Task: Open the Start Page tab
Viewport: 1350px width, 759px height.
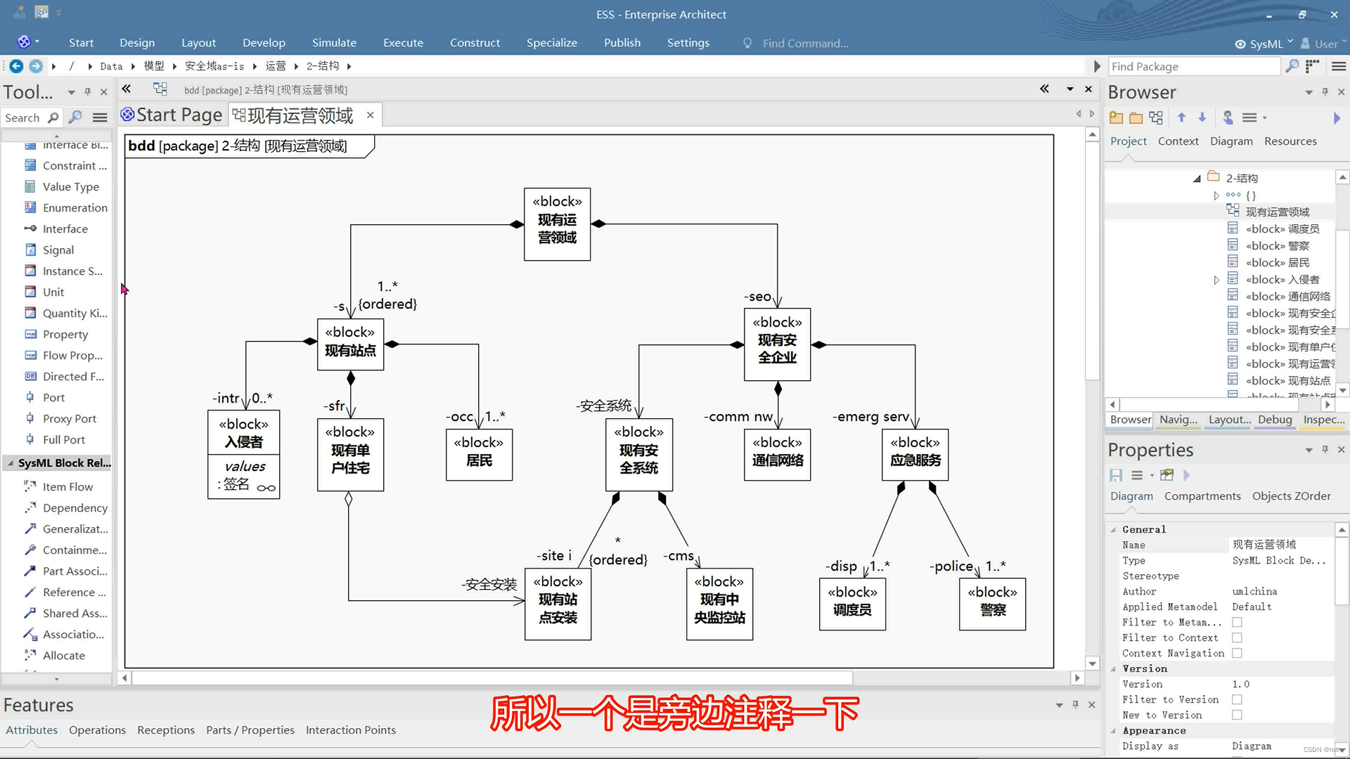Action: point(172,115)
